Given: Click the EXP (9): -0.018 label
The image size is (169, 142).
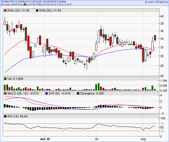Looking at the screenshot, I should (59, 93).
